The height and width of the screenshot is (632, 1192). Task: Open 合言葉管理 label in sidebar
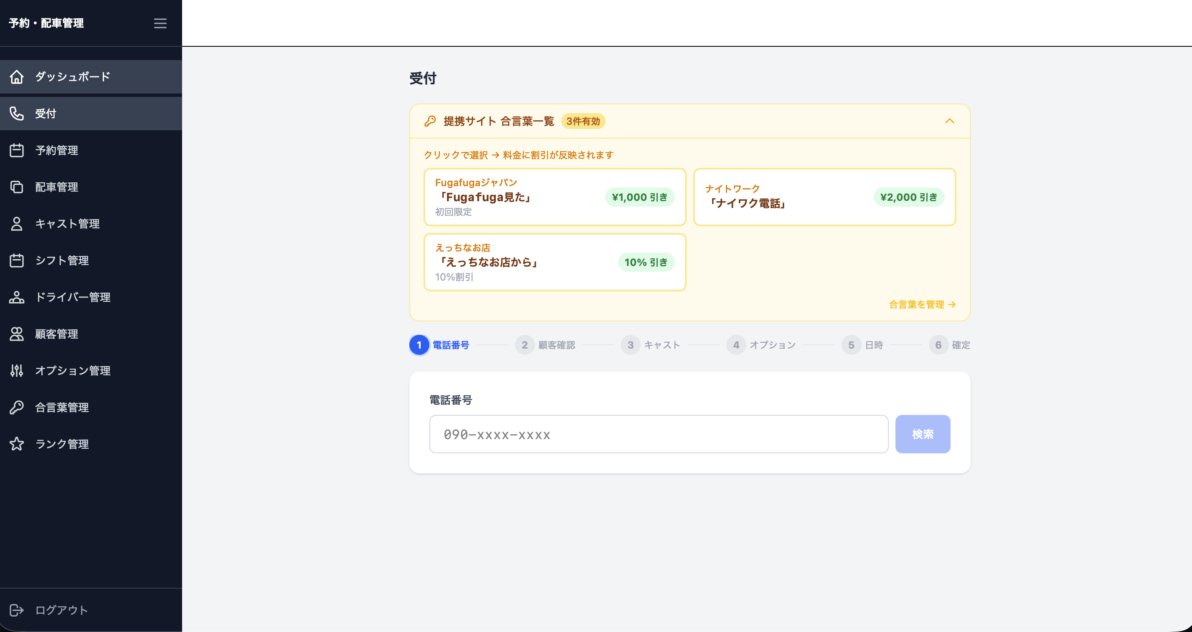tap(62, 407)
